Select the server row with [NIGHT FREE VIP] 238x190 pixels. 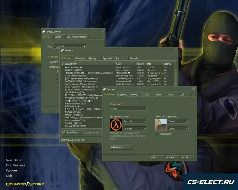tap(117, 76)
